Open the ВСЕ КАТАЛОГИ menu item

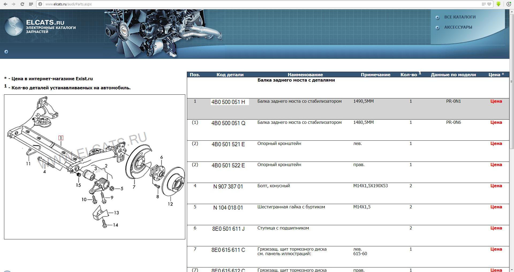pos(460,17)
